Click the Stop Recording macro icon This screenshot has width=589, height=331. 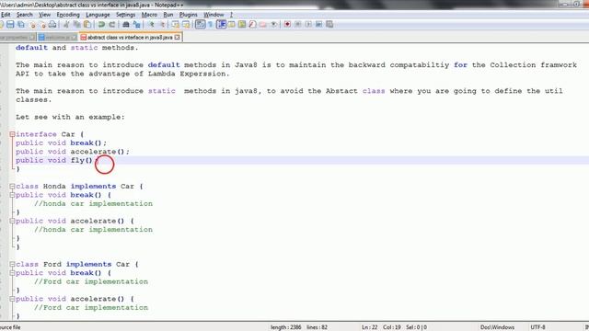[x=298, y=25]
